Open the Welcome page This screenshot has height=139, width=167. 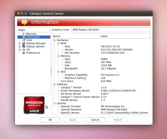31,34
